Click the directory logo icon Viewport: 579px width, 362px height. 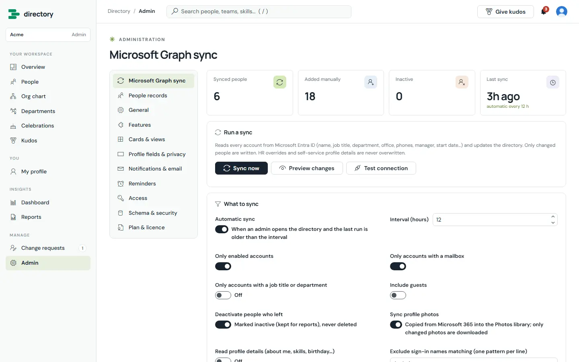(14, 14)
